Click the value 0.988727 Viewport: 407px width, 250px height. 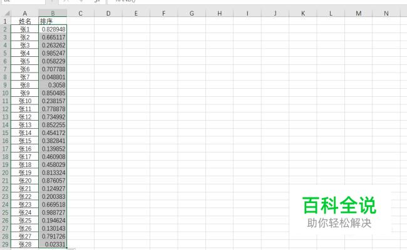[53, 212]
